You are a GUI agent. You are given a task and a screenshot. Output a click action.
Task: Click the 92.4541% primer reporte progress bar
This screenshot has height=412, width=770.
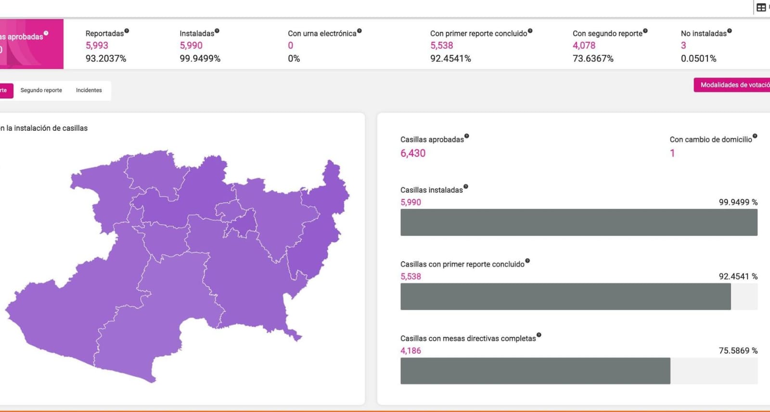coord(565,297)
